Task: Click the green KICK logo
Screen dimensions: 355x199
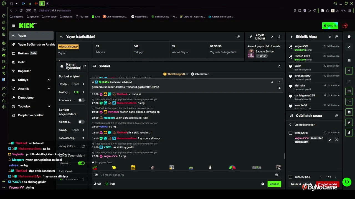Action: tap(28, 26)
